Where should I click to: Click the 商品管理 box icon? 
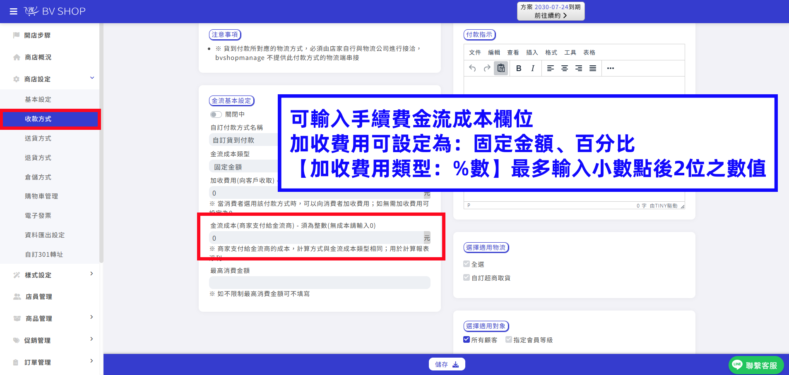pos(17,318)
